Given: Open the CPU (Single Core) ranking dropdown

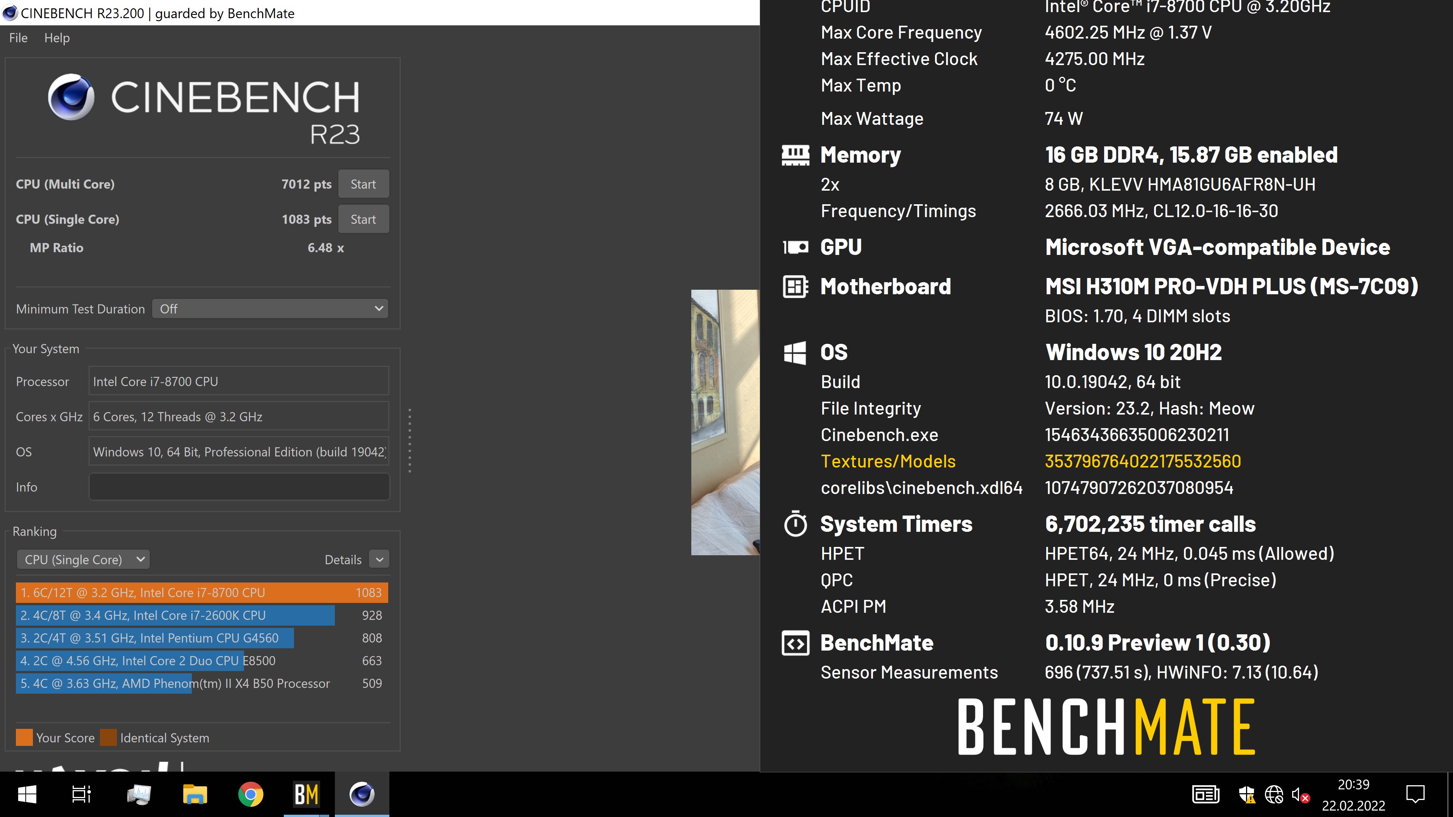Looking at the screenshot, I should (84, 559).
